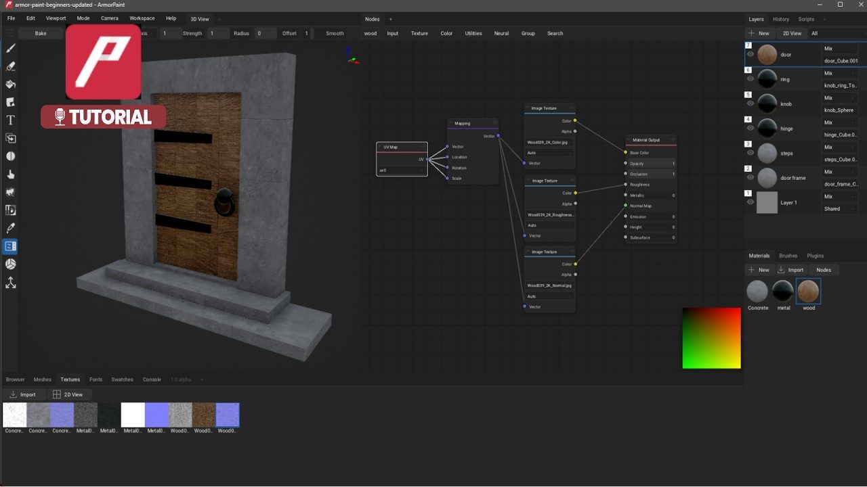Select the Gizmo transform tool

click(x=10, y=282)
